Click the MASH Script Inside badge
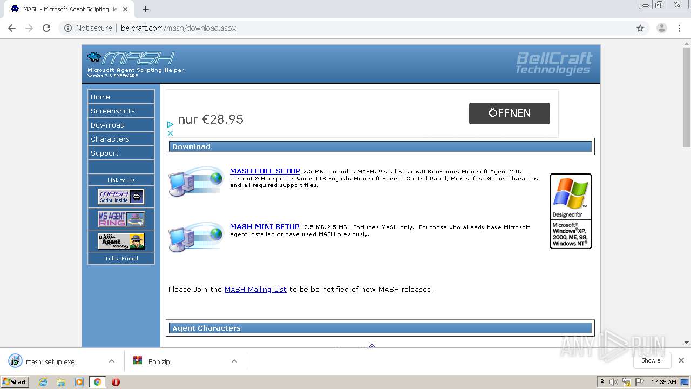The image size is (691, 389). pyautogui.click(x=121, y=197)
